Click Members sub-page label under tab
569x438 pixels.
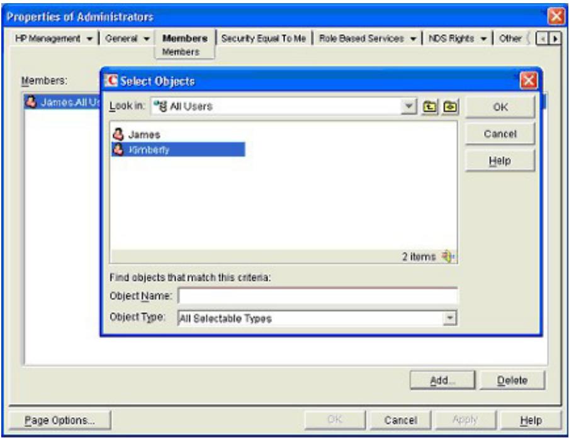(181, 52)
